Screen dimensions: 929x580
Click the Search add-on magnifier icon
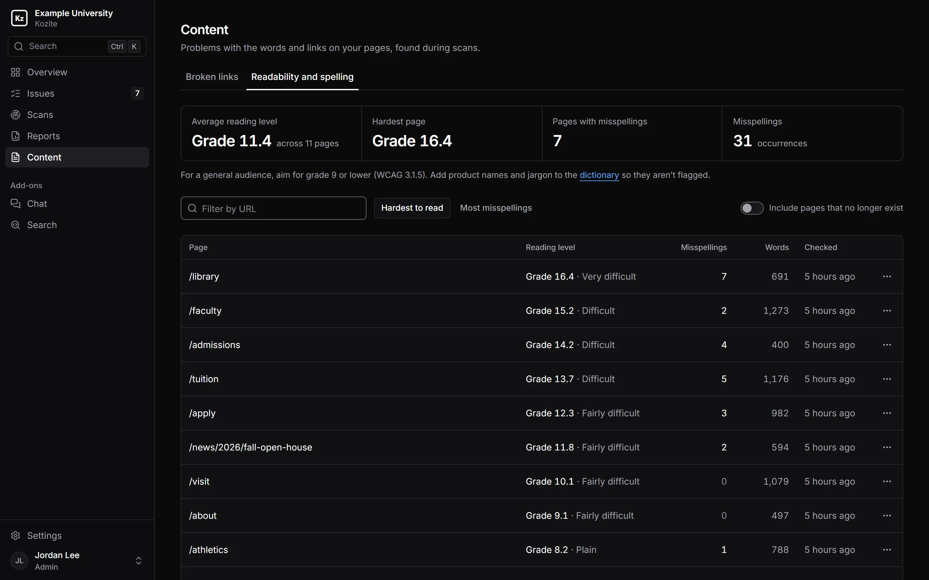(x=15, y=225)
